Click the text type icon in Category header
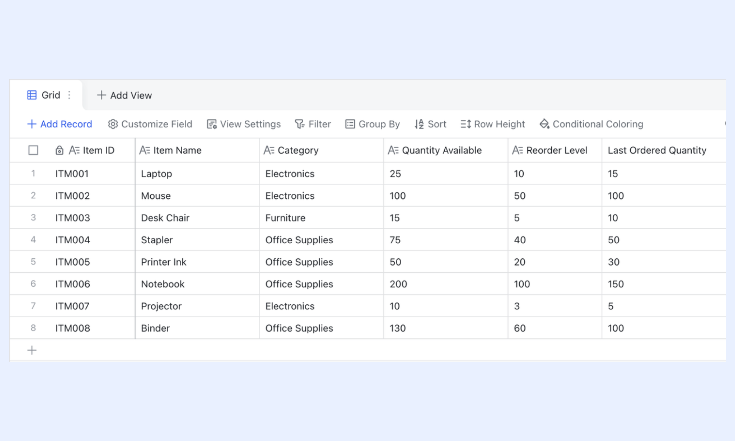This screenshot has width=735, height=441. coord(269,150)
